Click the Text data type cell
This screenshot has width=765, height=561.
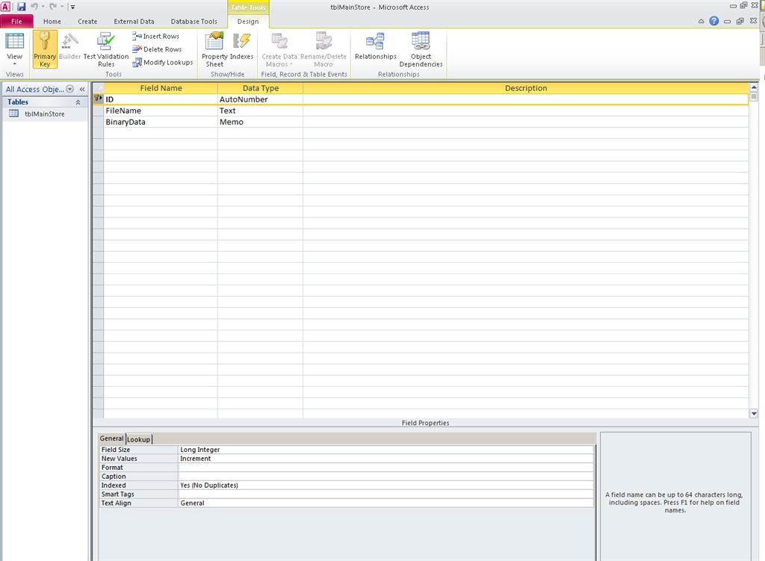[x=260, y=111]
